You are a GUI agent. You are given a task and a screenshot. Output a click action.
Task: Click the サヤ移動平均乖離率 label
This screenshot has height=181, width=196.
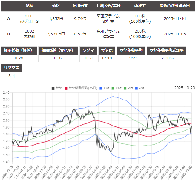click(167, 50)
